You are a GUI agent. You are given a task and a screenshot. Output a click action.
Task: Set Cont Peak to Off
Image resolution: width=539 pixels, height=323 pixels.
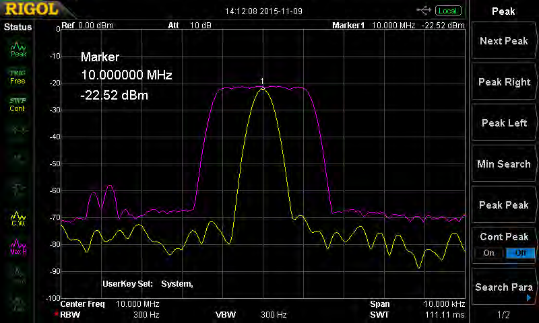(x=520, y=253)
